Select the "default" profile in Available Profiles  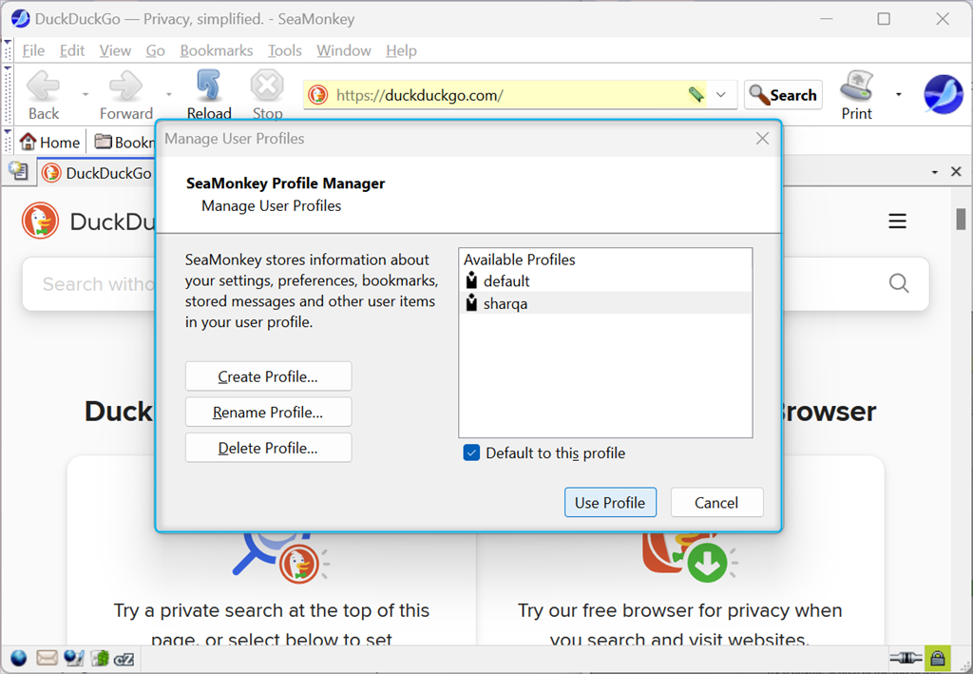point(605,281)
